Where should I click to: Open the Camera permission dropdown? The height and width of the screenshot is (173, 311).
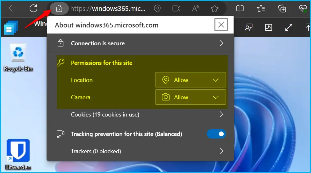191,97
